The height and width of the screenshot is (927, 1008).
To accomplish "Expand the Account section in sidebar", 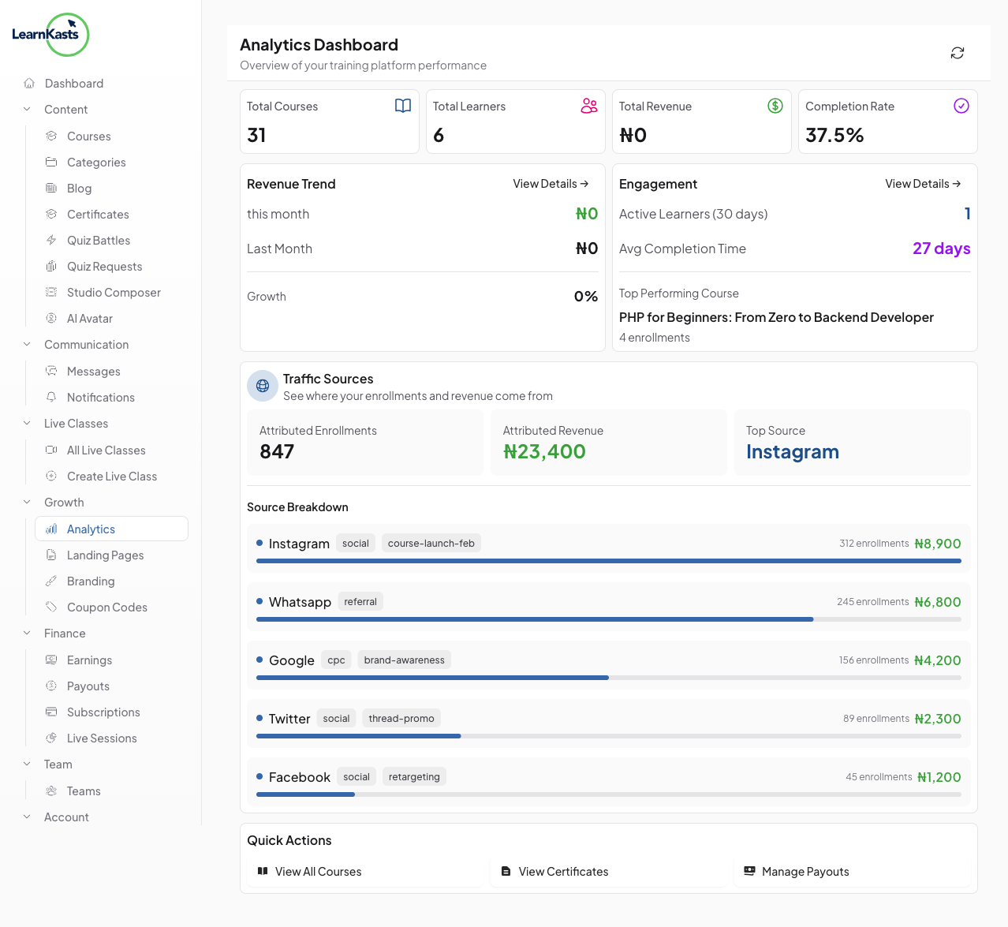I will (x=28, y=817).
